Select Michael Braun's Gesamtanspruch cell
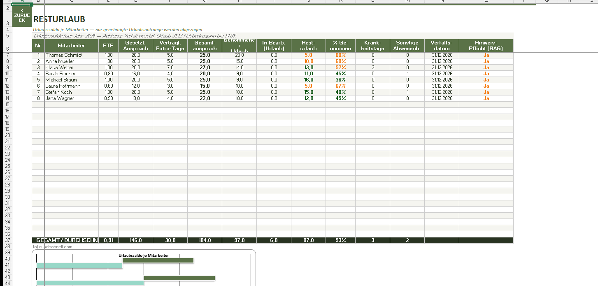This screenshot has width=598, height=286. coord(205,80)
